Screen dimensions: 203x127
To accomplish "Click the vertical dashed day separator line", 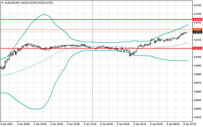I will (92, 61).
